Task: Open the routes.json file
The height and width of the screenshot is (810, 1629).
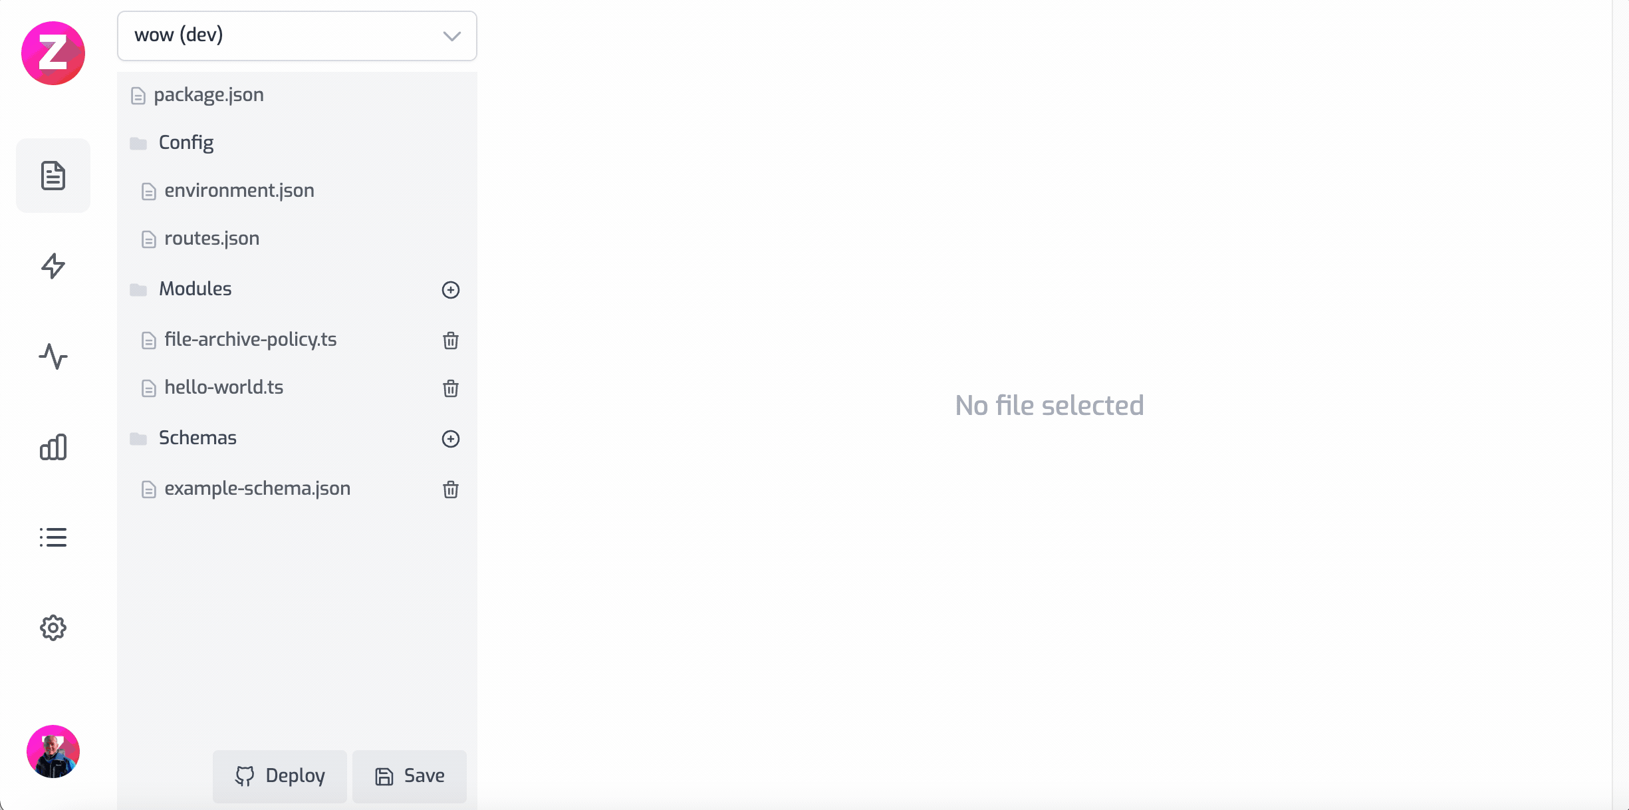Action: pos(211,239)
